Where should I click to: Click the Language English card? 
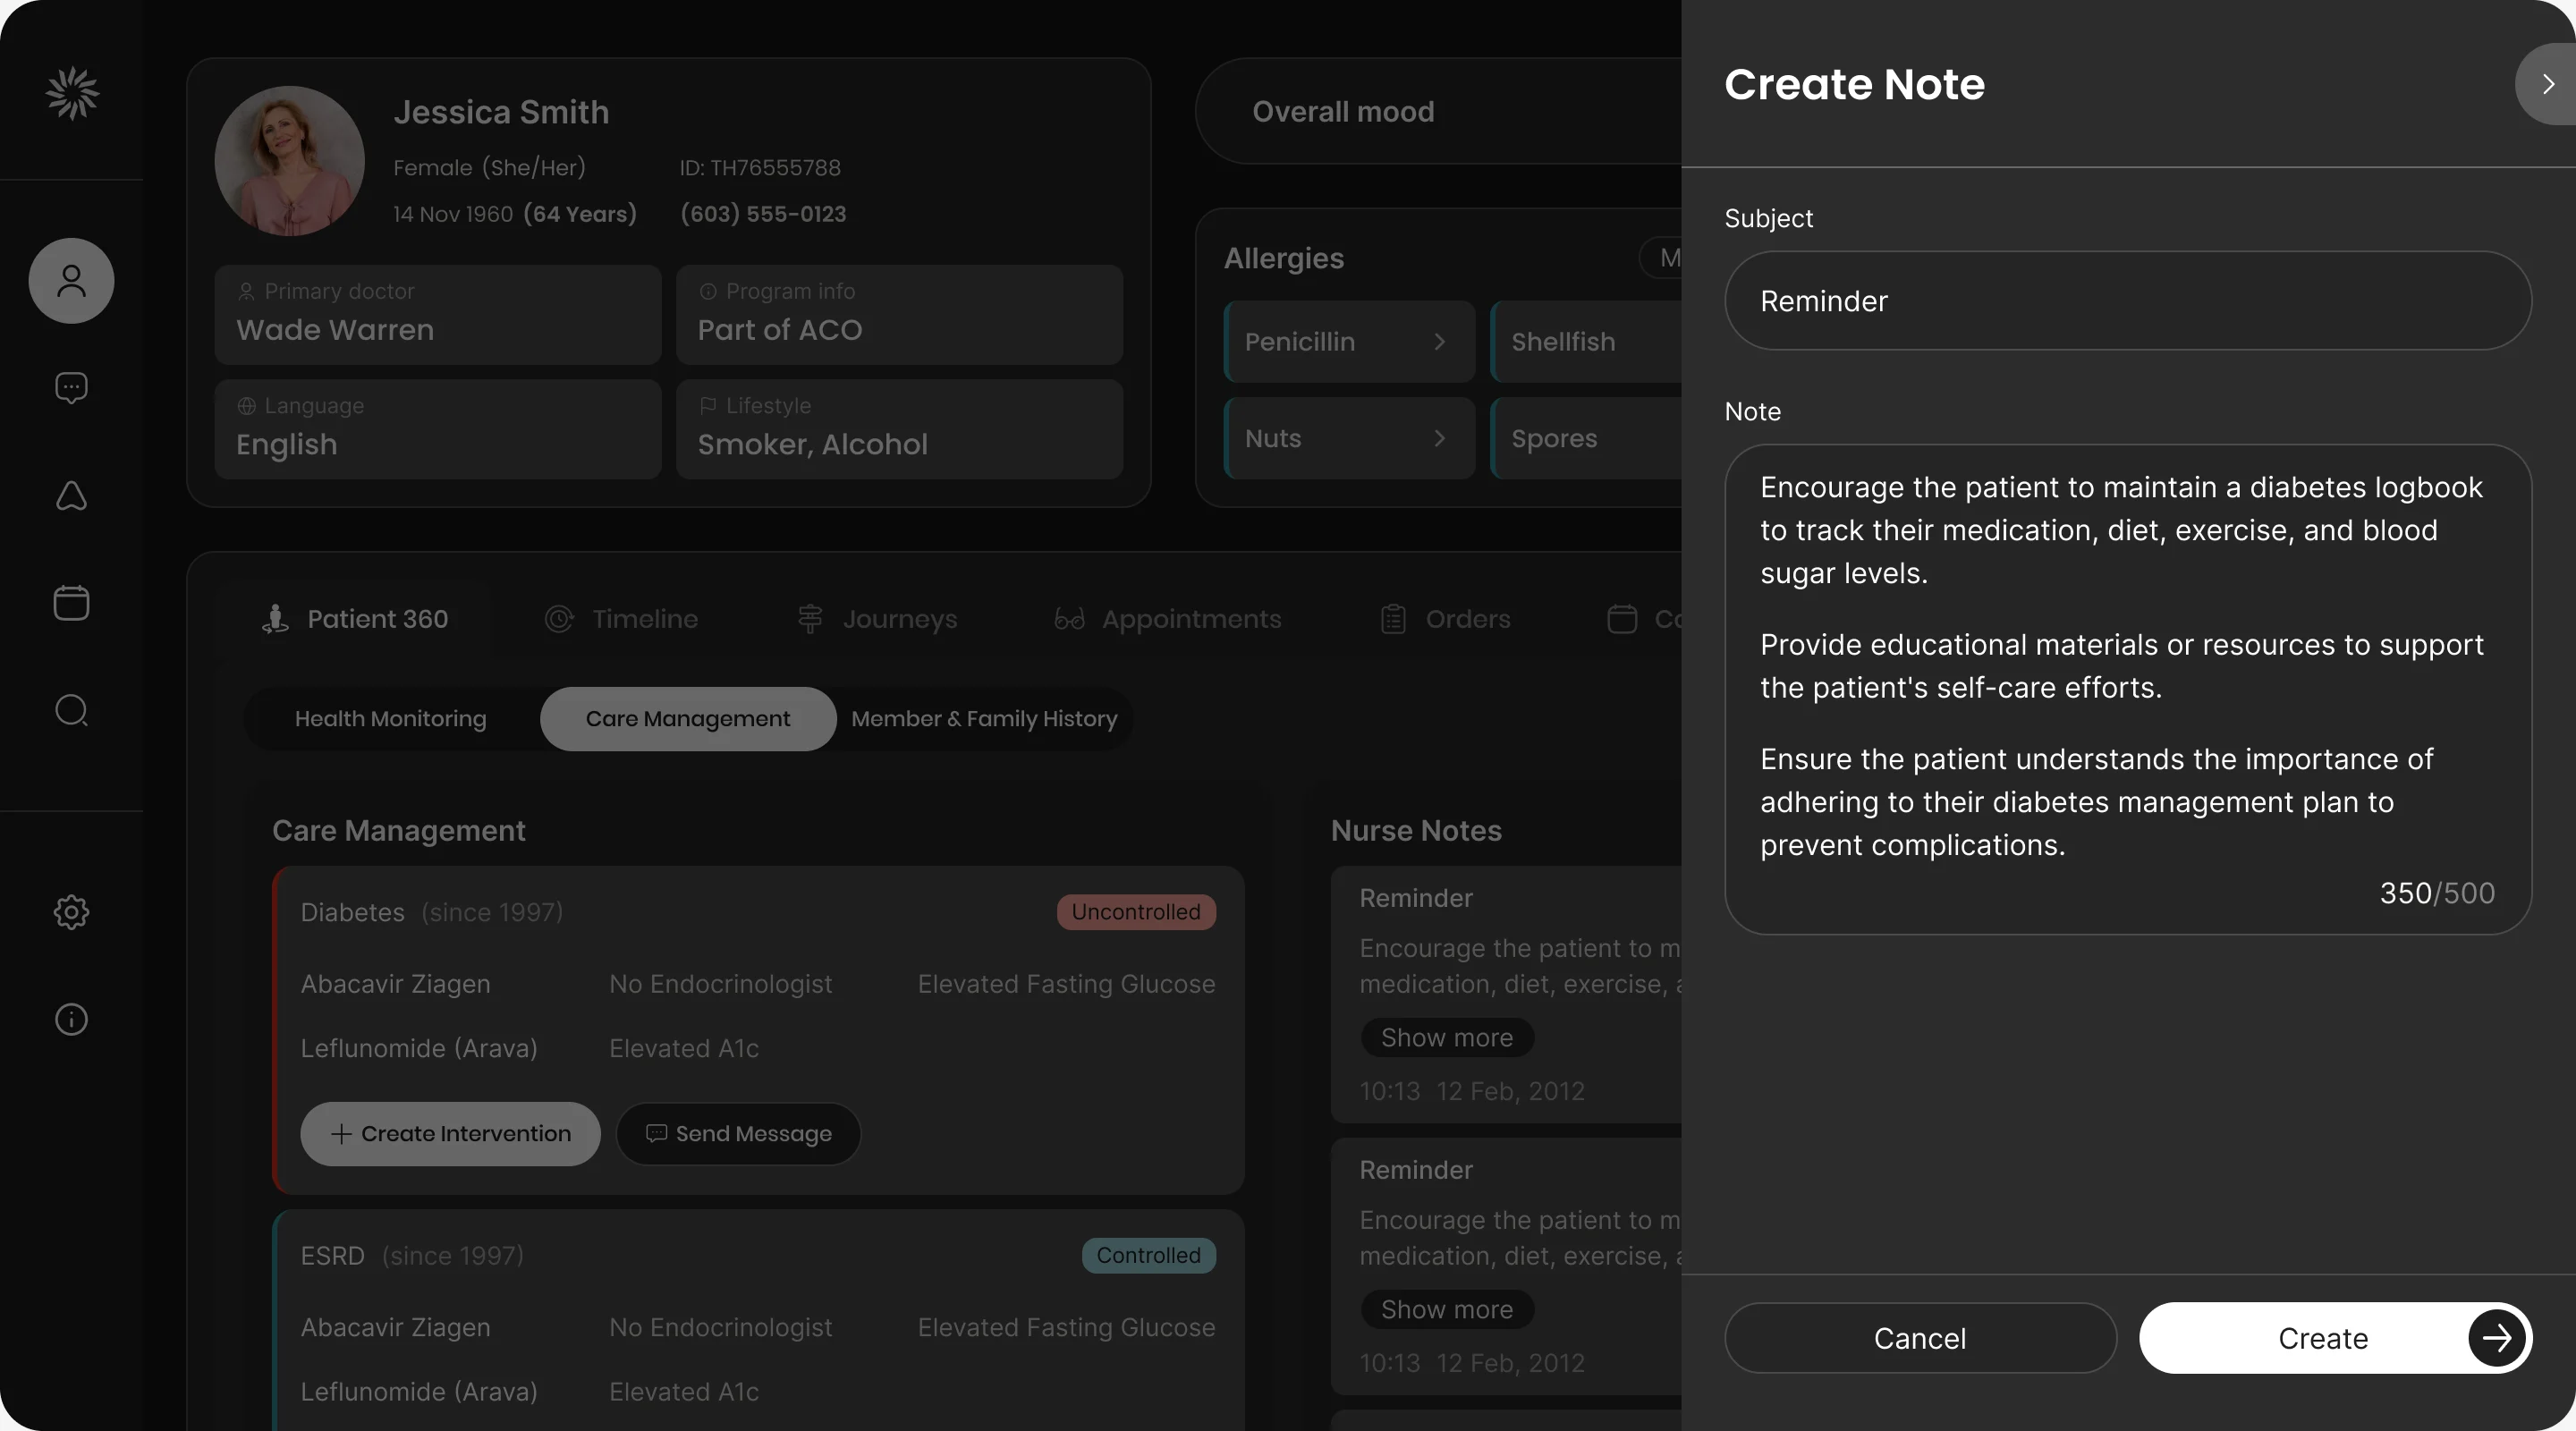pos(438,429)
